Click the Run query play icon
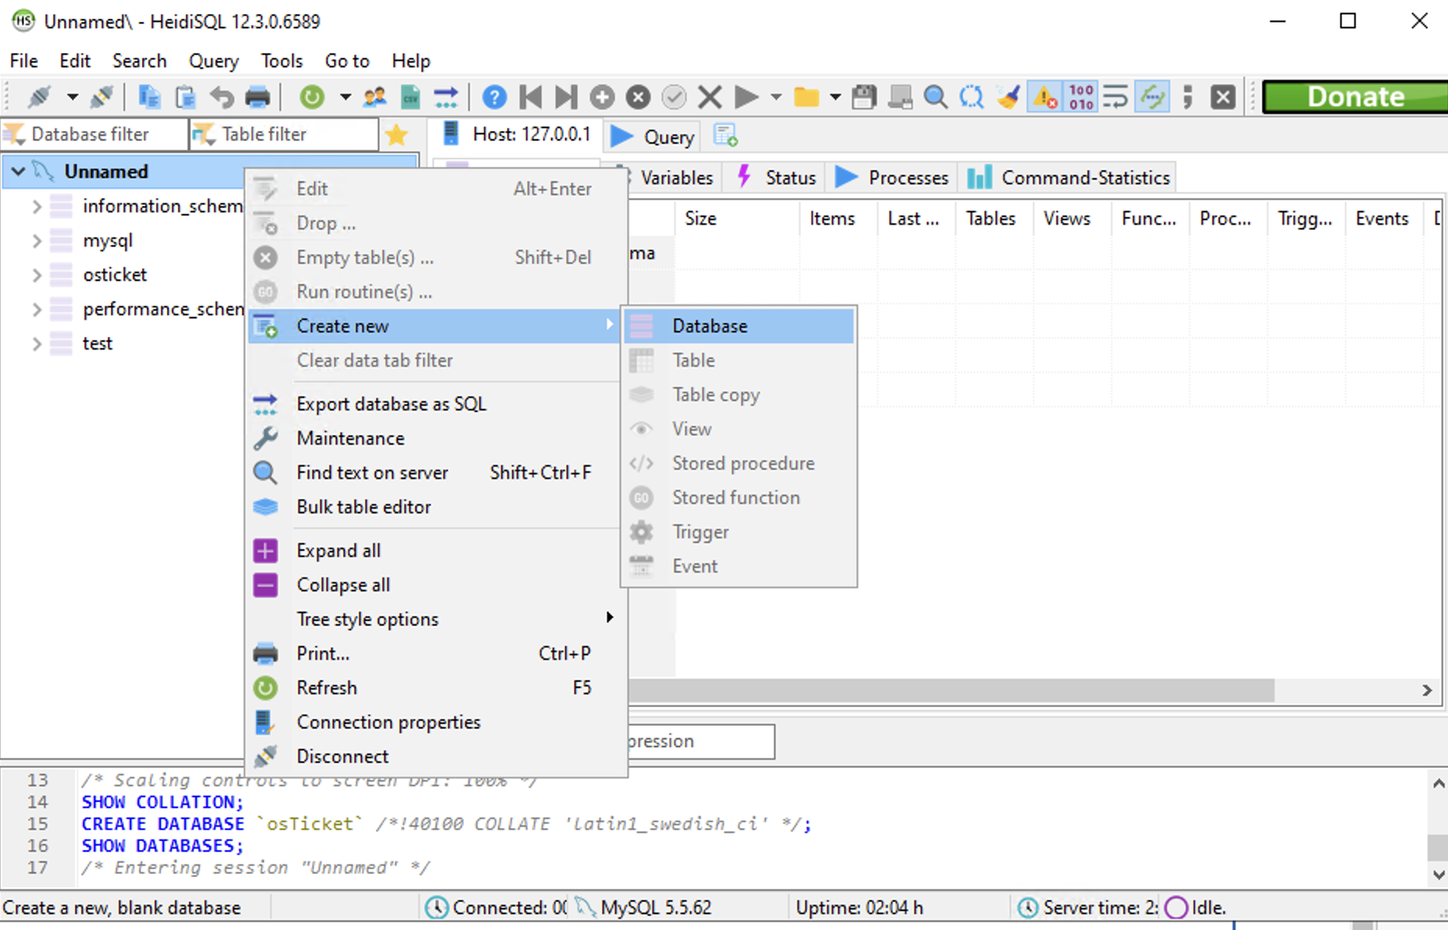 747,97
